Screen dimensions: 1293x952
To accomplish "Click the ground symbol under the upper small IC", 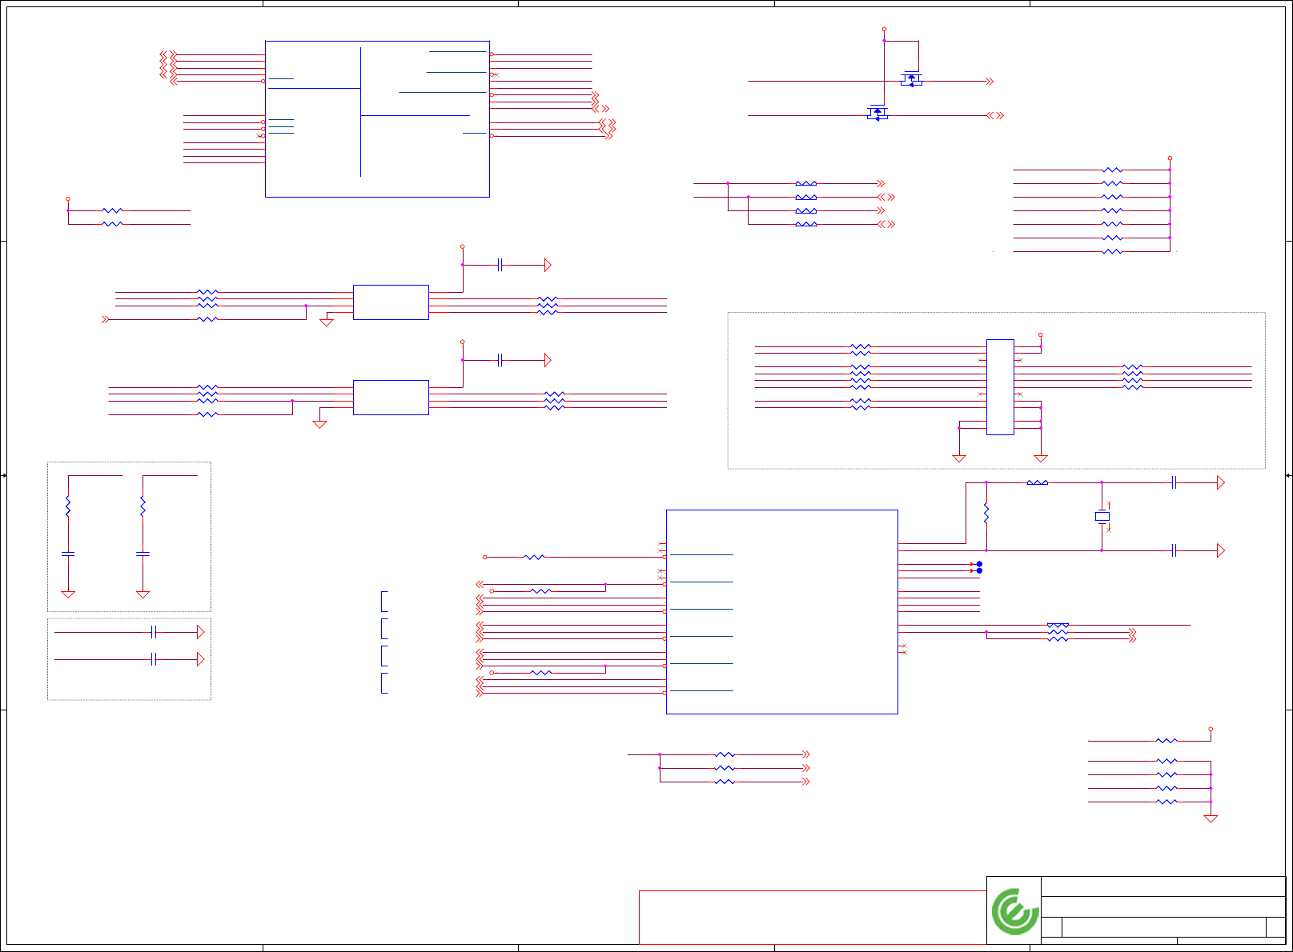I will 327,322.
